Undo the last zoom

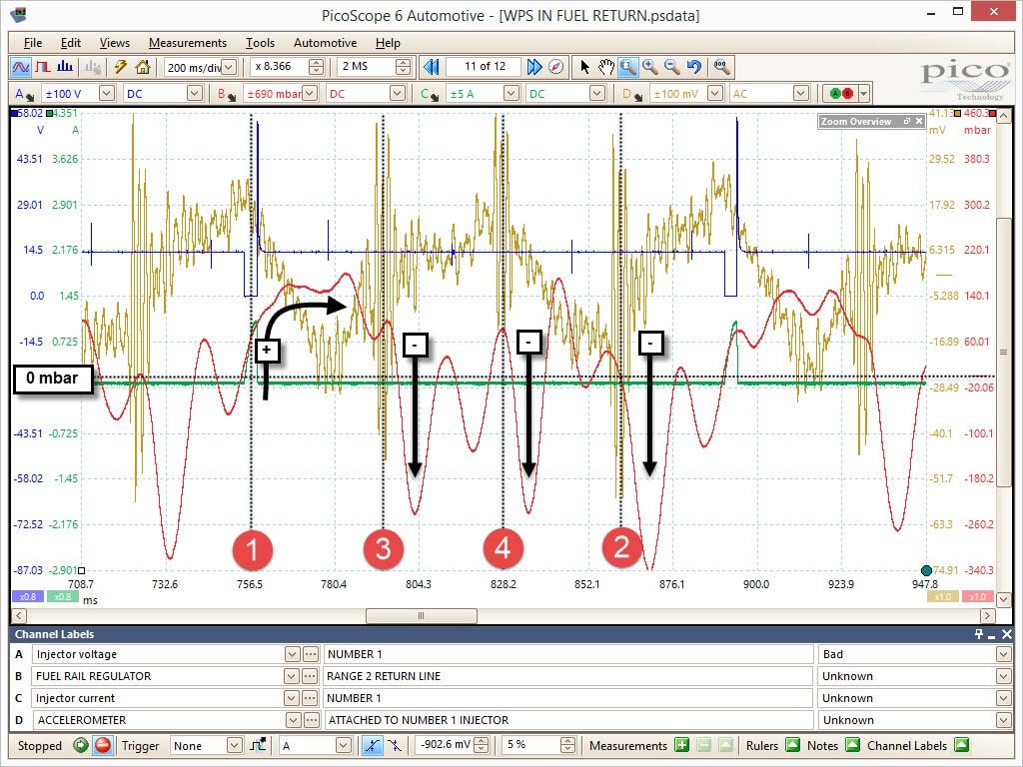[693, 67]
